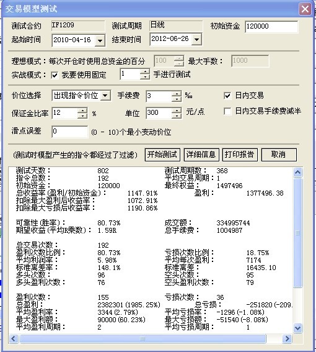Select the 总收益率 value 1147.91%
Image resolution: width=316 pixels, height=352 pixels.
point(143,193)
